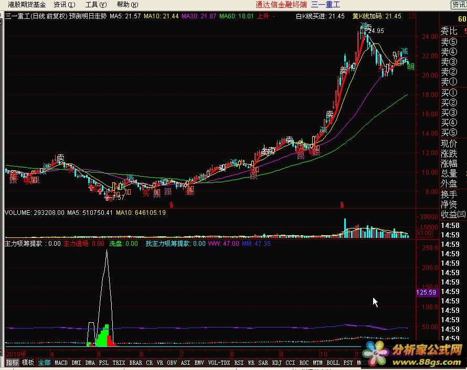Click the small red window icon above the price axis

412,16
